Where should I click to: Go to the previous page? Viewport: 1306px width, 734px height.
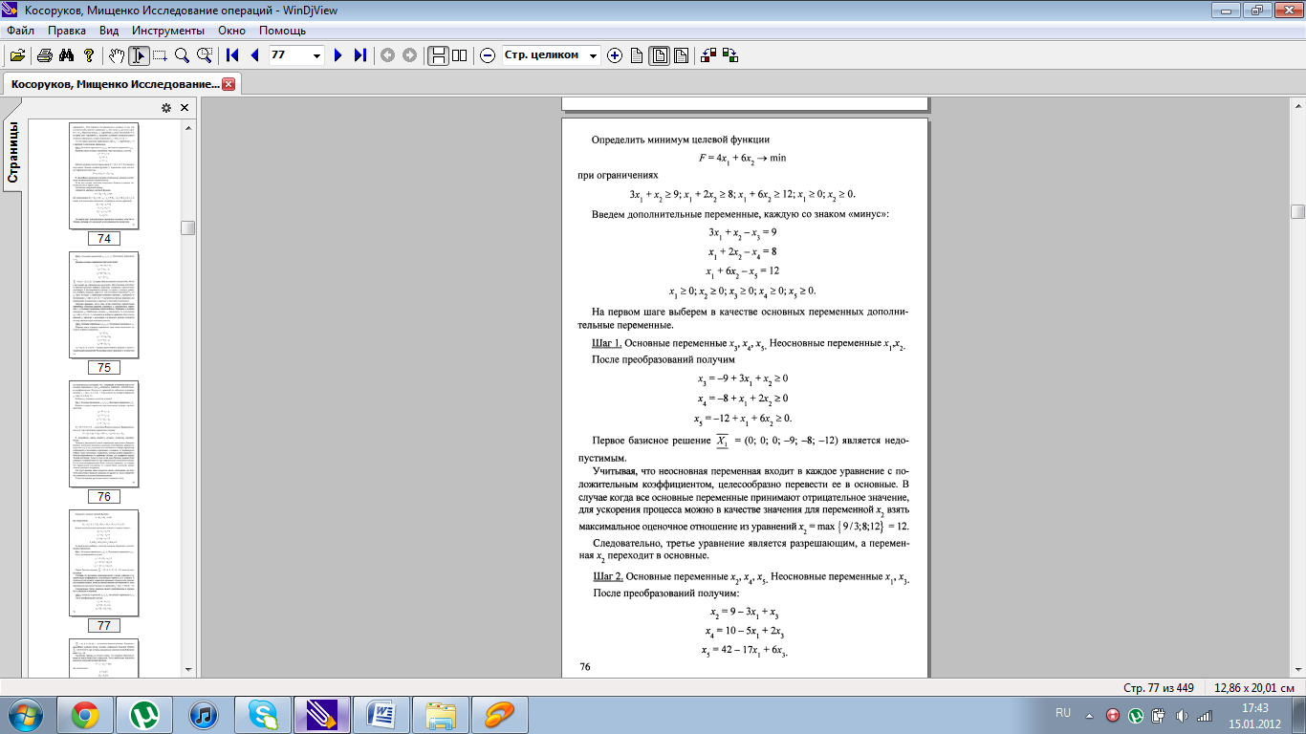254,55
